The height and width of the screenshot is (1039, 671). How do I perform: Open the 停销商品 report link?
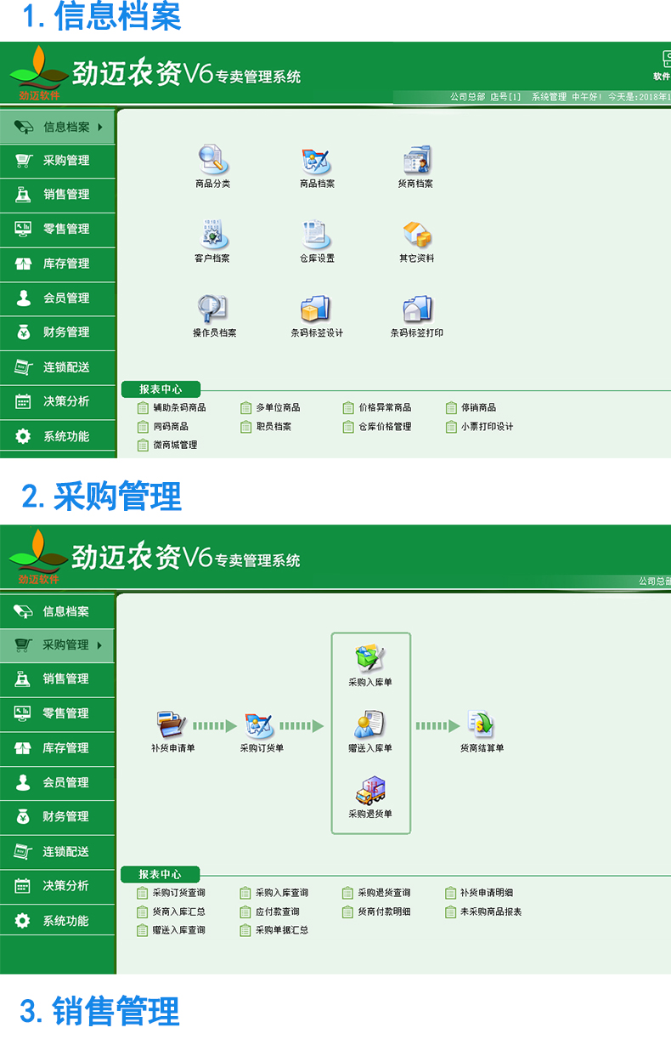coord(471,407)
